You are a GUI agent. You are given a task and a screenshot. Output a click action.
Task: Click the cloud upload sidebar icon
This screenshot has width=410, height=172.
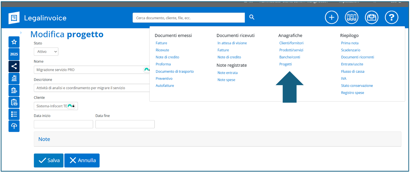(14, 126)
